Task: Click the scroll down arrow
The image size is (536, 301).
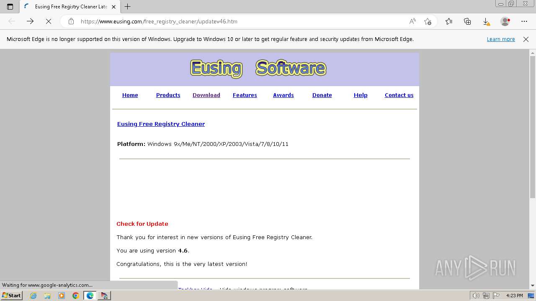Action: pos(533,286)
